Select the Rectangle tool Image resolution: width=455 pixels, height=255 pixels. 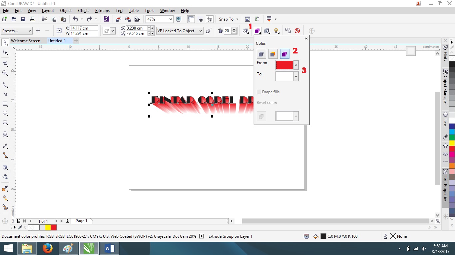[x=5, y=104]
